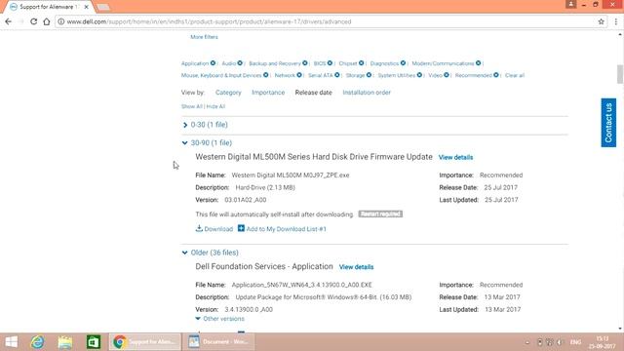Open the Windows Store taskbar icon
The width and height of the screenshot is (624, 351).
click(94, 342)
